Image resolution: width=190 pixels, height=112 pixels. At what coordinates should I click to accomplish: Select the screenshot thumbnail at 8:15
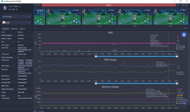click(x=99, y=17)
